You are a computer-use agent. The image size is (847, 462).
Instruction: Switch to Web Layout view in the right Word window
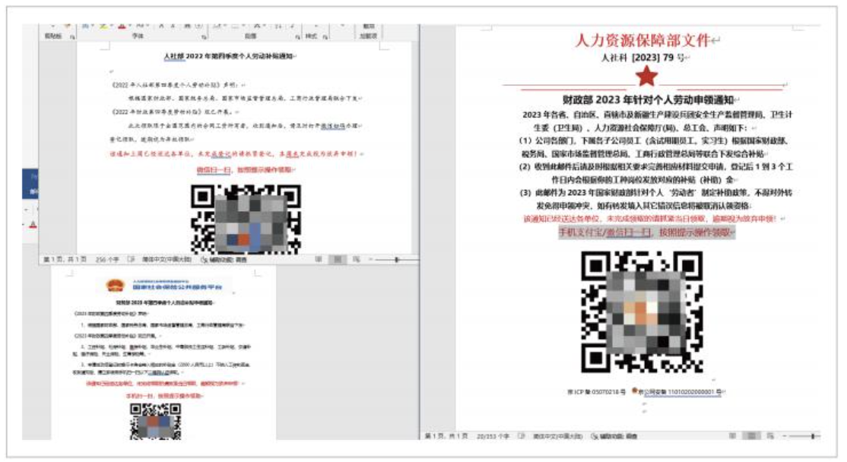tap(771, 436)
